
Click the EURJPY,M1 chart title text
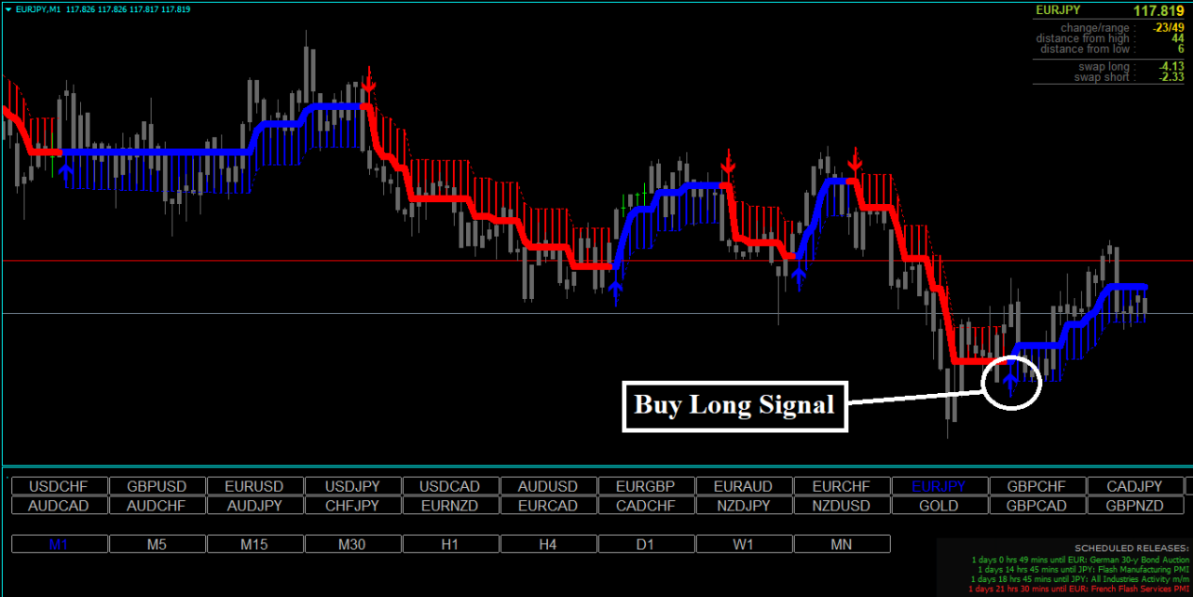(x=38, y=8)
